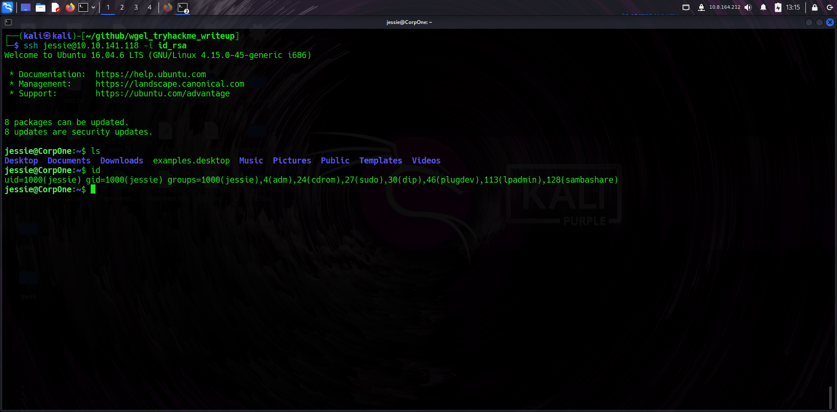Mute audio with the speaker icon
The image size is (837, 412).
(749, 7)
